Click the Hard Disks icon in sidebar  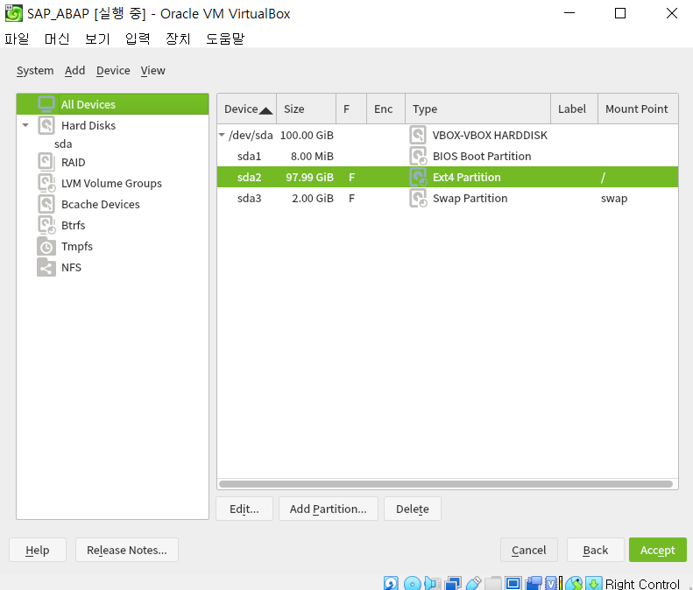tap(46, 125)
